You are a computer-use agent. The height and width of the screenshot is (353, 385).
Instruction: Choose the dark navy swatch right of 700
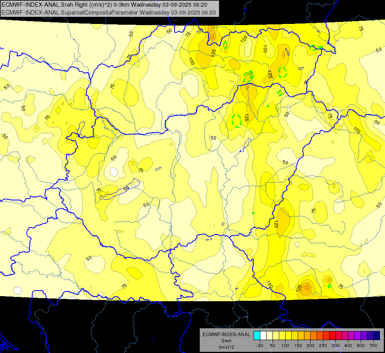coord(377,335)
